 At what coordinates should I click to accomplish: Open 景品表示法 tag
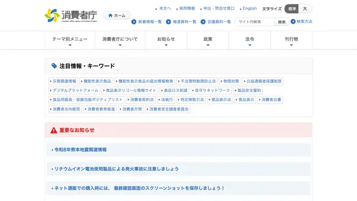pos(220,100)
